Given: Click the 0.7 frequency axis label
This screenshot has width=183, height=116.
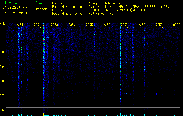Looking at the screenshot, I should pos(2,96).
